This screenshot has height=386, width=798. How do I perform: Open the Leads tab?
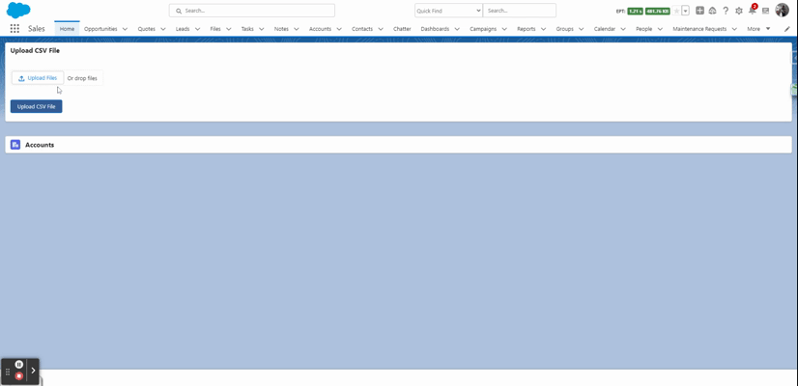click(x=183, y=29)
